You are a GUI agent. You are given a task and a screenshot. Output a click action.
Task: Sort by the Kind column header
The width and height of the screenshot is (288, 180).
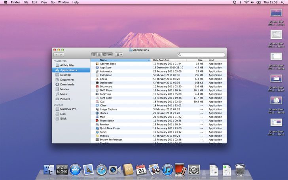pyautogui.click(x=216, y=60)
